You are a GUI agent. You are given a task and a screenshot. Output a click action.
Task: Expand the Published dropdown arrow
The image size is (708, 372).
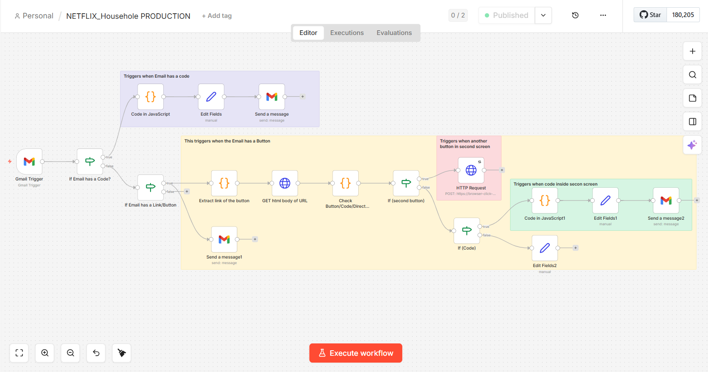[543, 15]
